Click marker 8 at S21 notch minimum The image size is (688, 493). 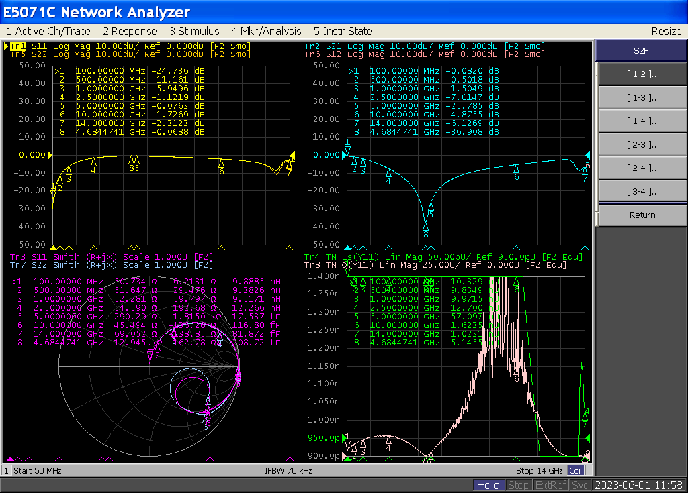tap(425, 227)
